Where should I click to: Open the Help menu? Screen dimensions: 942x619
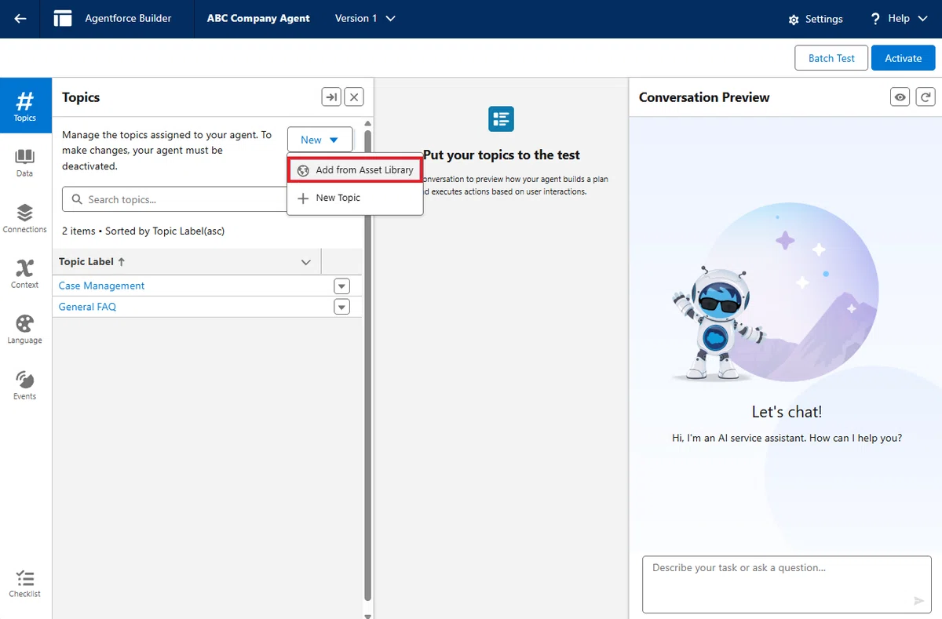point(899,19)
